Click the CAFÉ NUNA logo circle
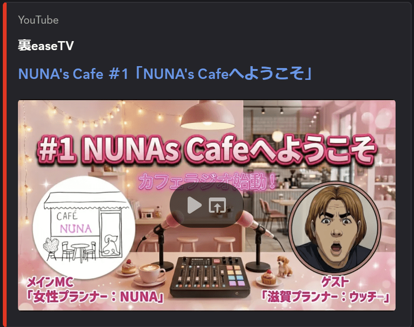 point(84,227)
